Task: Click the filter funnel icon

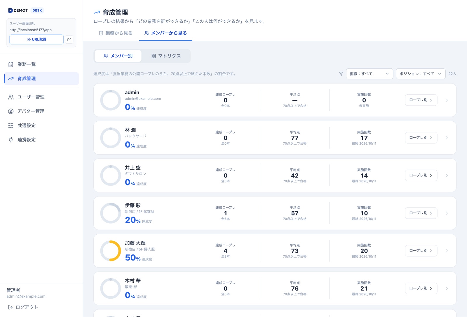Action: coord(341,74)
